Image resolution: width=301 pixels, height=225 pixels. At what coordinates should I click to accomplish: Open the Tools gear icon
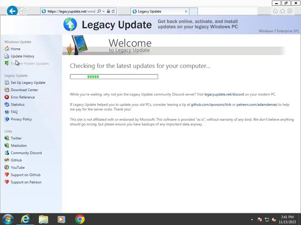(x=290, y=11)
